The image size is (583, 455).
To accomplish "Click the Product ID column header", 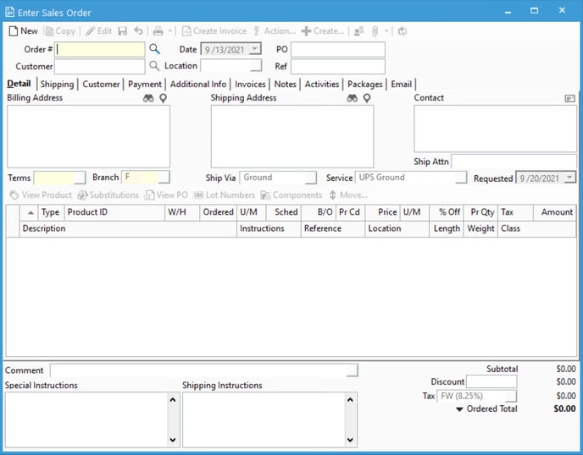I will pos(114,212).
